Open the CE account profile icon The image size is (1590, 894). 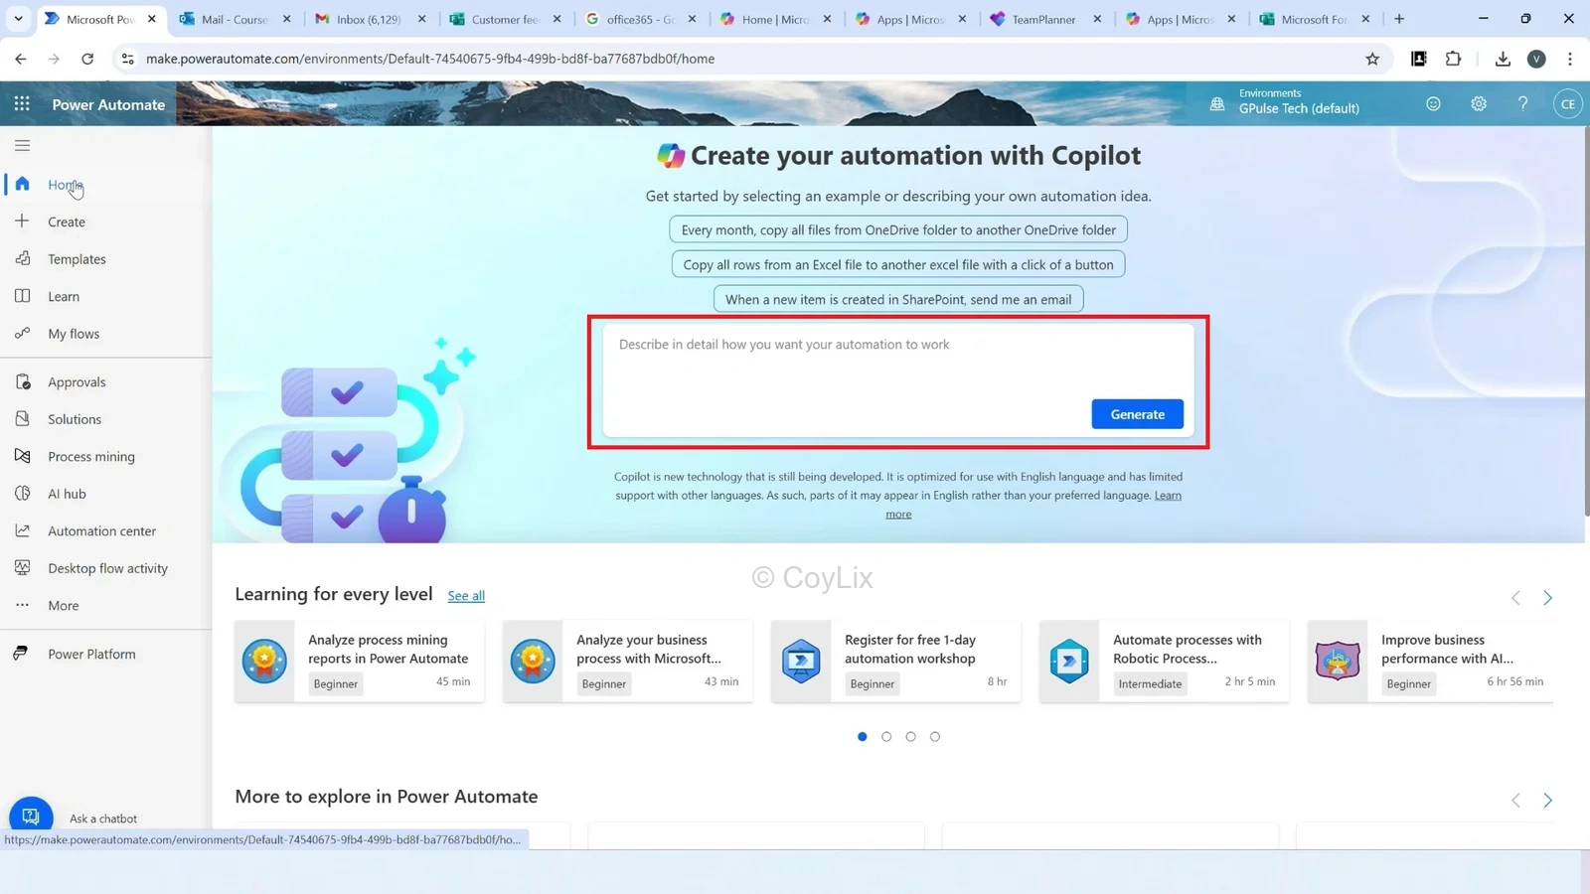coord(1567,103)
